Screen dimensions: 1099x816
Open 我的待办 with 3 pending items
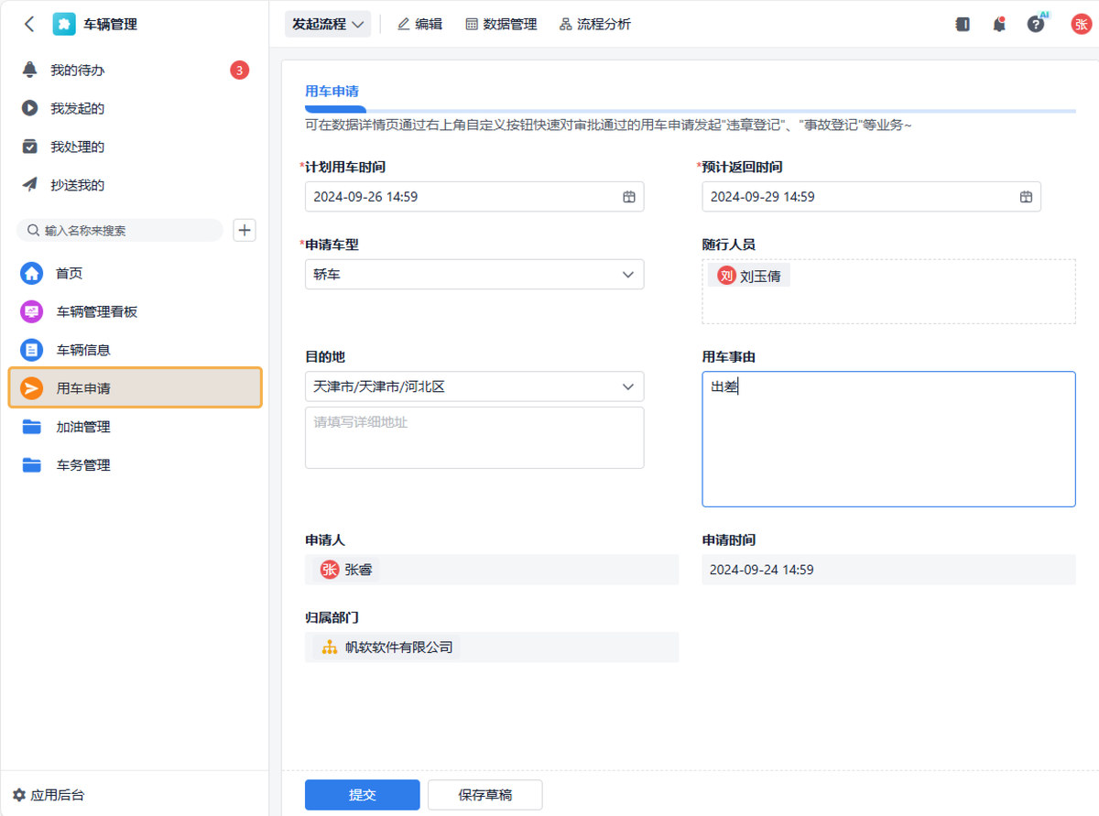78,71
